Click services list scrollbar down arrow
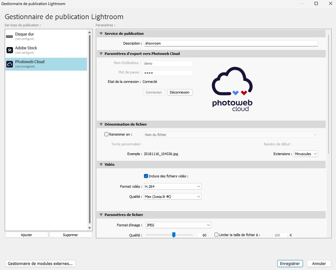The height and width of the screenshot is (270, 336). click(x=89, y=228)
